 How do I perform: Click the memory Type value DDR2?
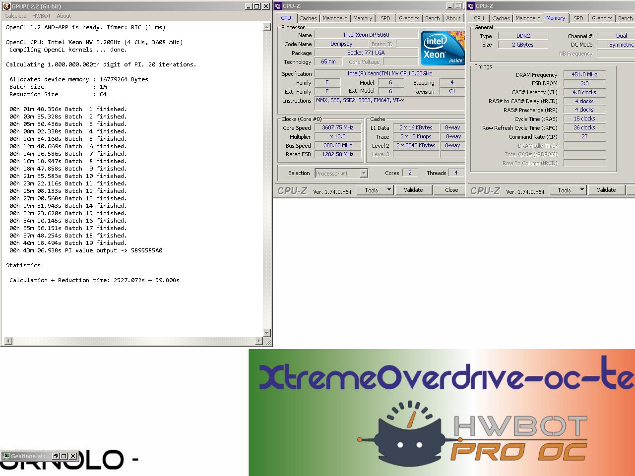[523, 36]
